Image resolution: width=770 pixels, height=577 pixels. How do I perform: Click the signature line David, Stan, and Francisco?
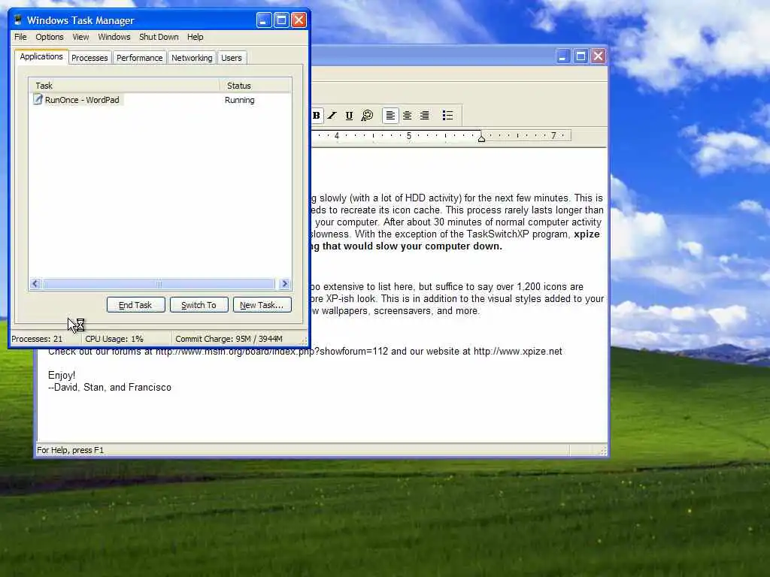(110, 387)
